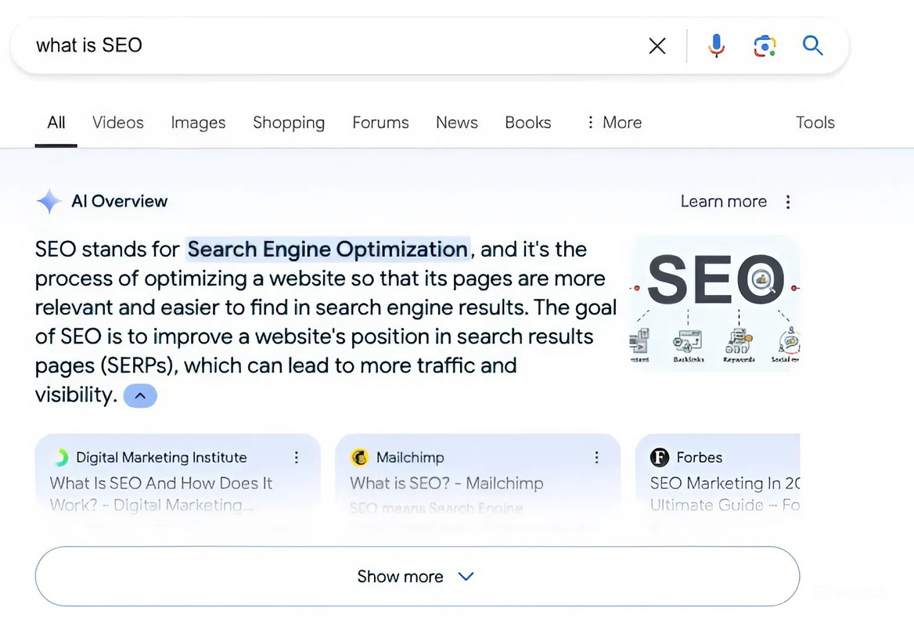The width and height of the screenshot is (914, 626).
Task: Switch to the Videos tab
Action: (x=118, y=123)
